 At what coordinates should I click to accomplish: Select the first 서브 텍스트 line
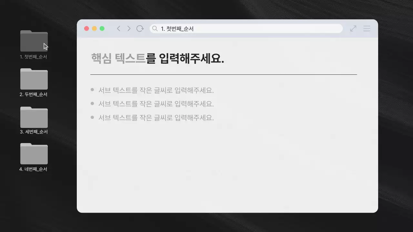(156, 90)
